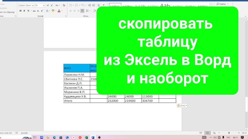Open underline style dropdown arrow
Viewport: 248px width, 139px height.
31,11
